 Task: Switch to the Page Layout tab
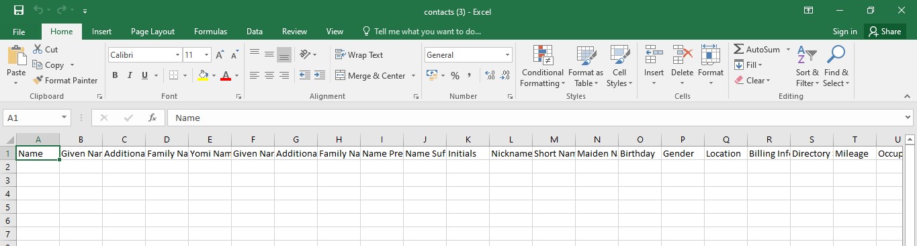pos(152,32)
